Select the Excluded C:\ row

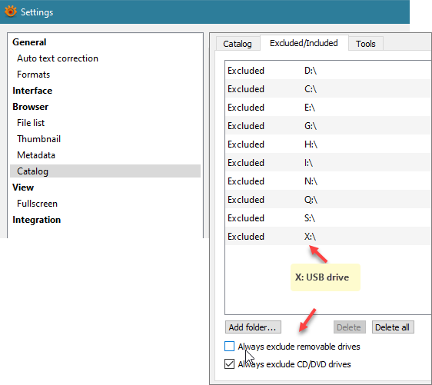pyautogui.click(x=328, y=88)
